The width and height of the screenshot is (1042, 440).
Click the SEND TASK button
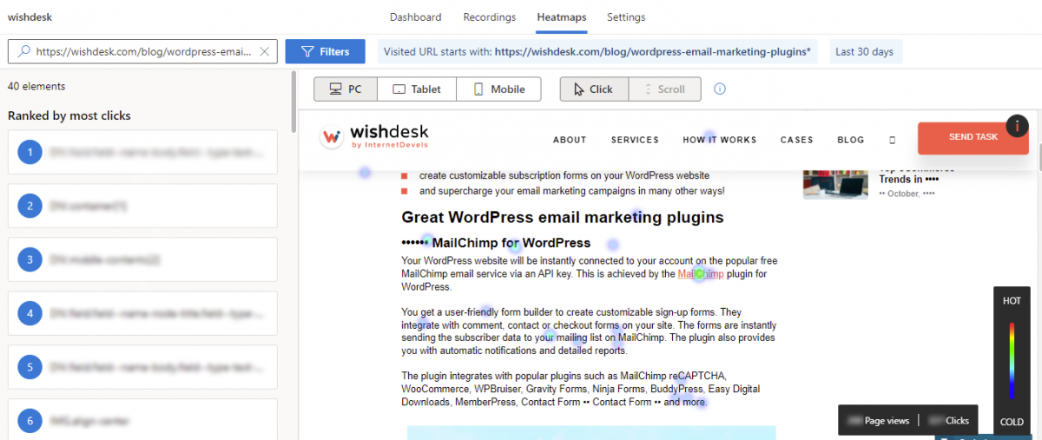(973, 137)
